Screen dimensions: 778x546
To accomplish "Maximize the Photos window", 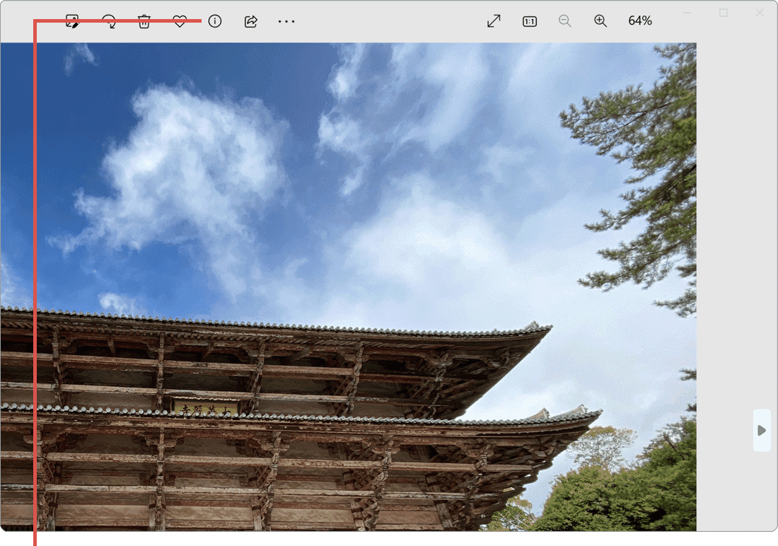I will (x=724, y=13).
